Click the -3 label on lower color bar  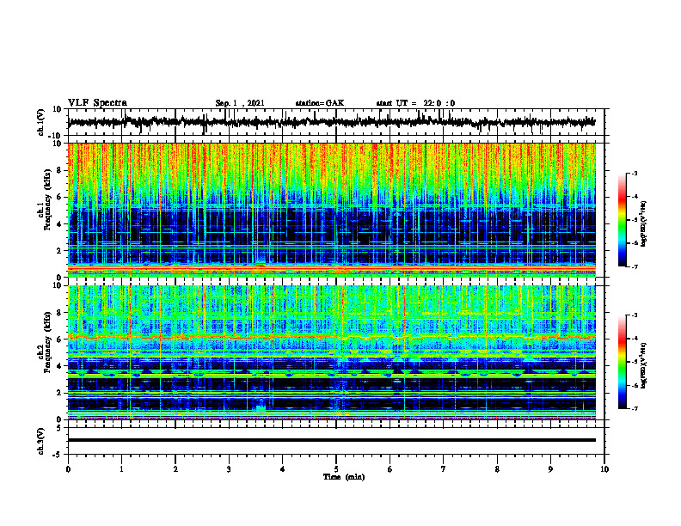pos(635,315)
